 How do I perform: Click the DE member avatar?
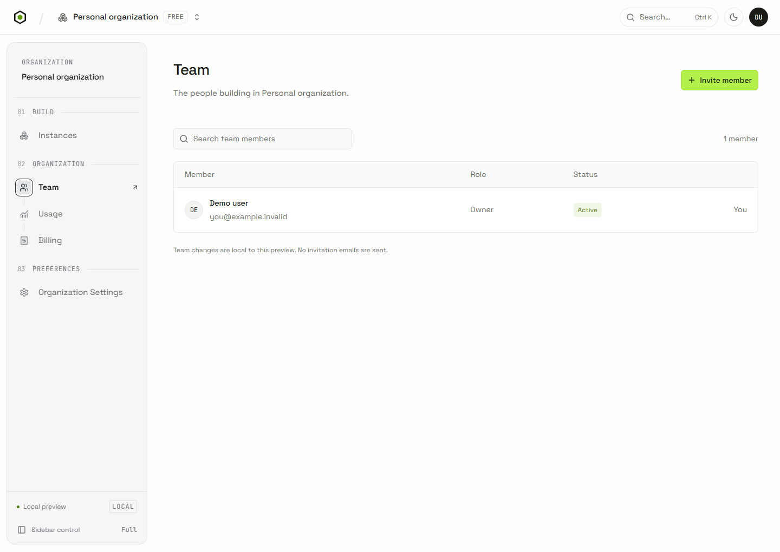click(x=194, y=210)
